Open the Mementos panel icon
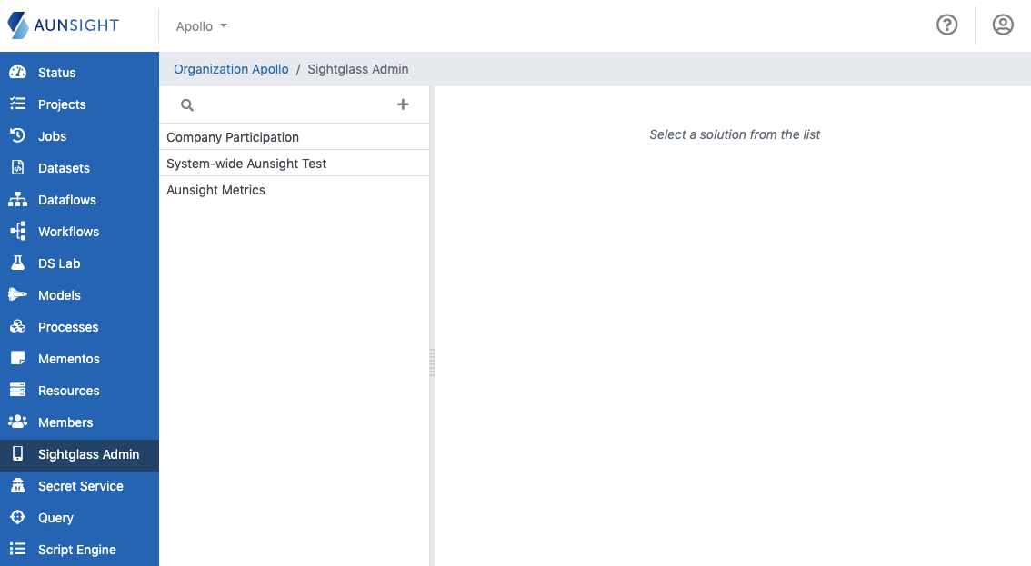 (20, 358)
